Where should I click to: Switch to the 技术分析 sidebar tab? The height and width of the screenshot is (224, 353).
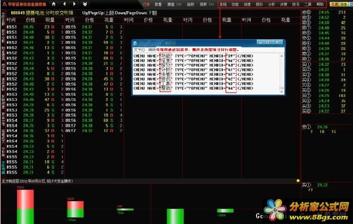click(3, 36)
